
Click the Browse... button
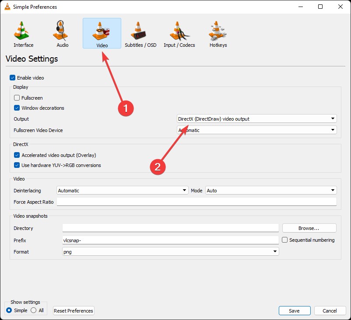tap(309, 228)
